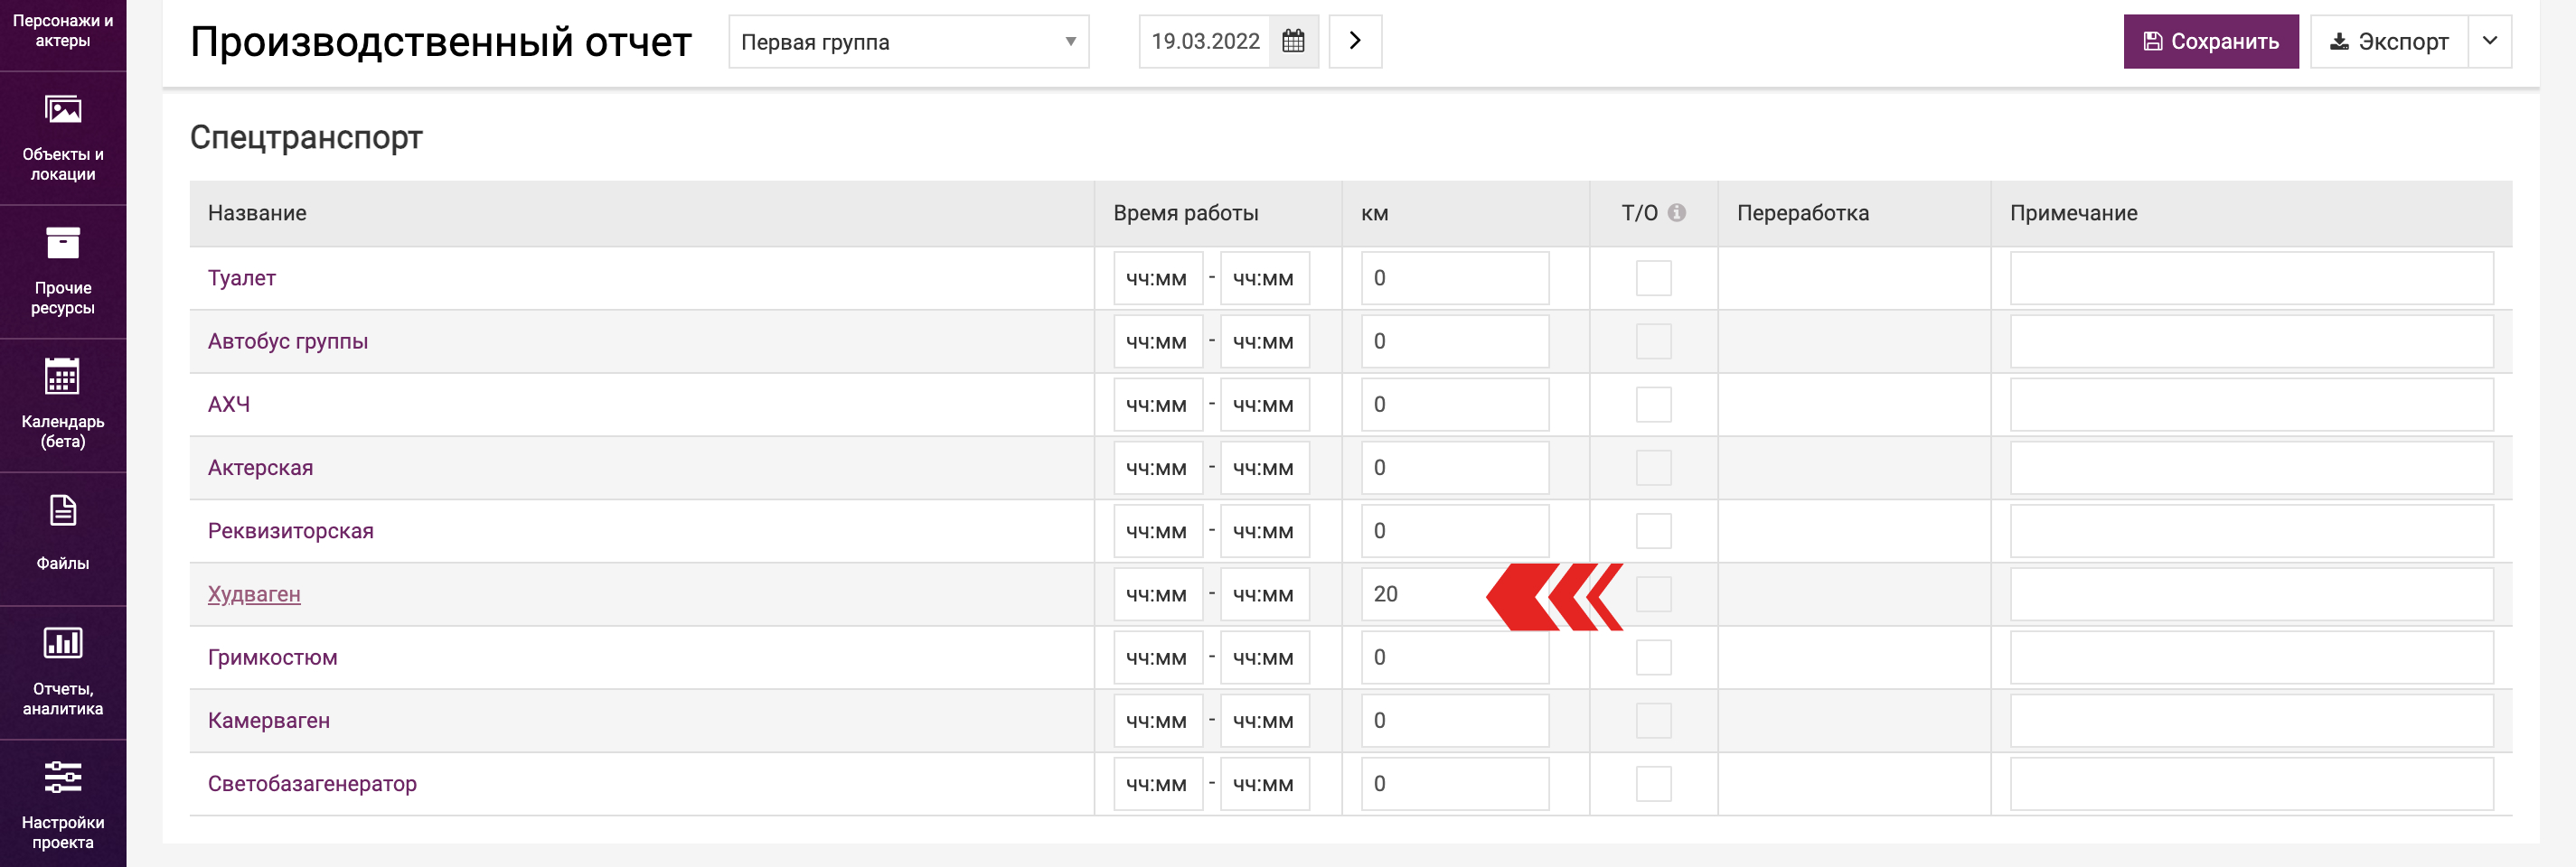The width and height of the screenshot is (2576, 867).
Task: Click start time field for Автобус группы
Action: point(1157,340)
